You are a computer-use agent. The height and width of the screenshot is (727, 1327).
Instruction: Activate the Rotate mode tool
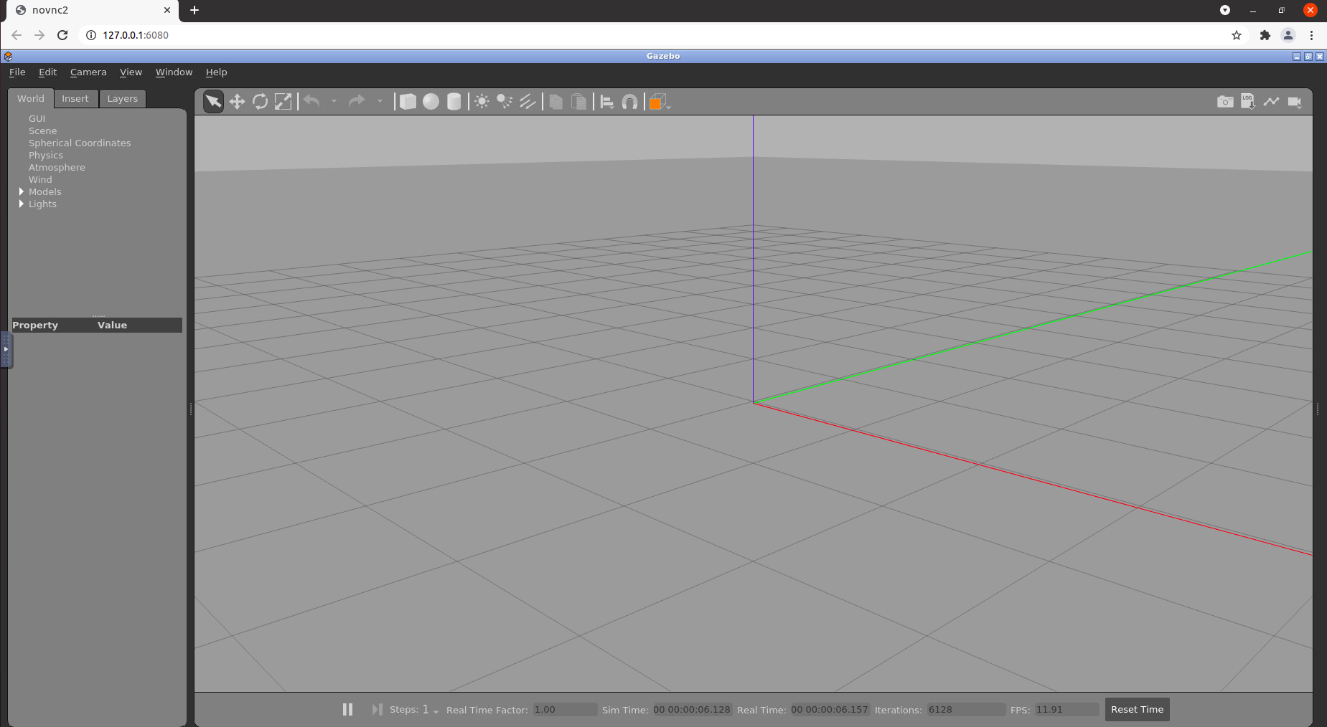click(x=260, y=102)
